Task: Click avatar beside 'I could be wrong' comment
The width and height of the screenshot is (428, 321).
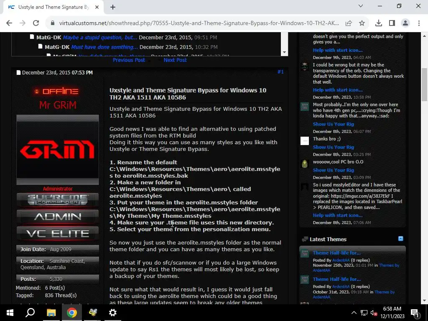Action: pos(305,66)
